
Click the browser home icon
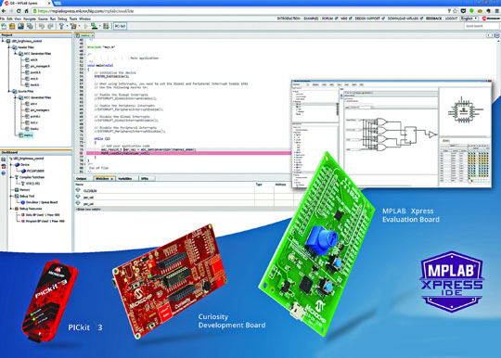[x=27, y=11]
